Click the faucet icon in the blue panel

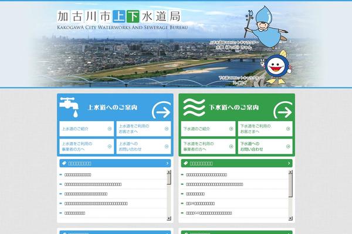(x=69, y=107)
